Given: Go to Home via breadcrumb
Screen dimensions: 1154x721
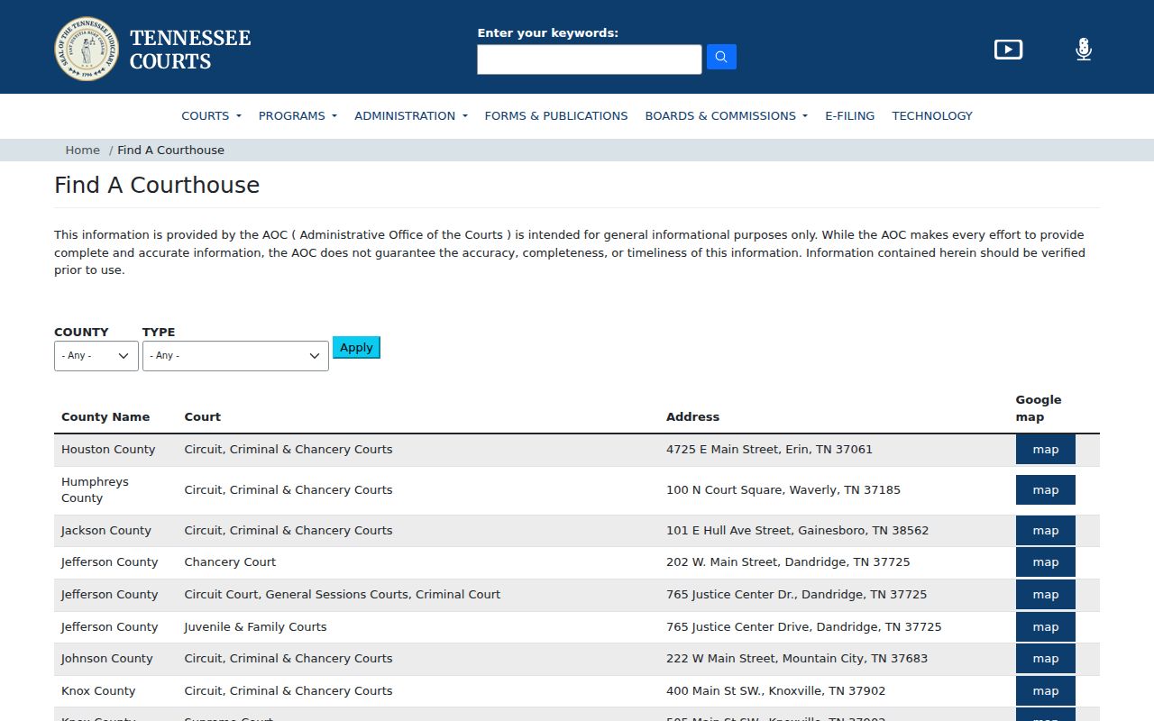Looking at the screenshot, I should pyautogui.click(x=82, y=150).
